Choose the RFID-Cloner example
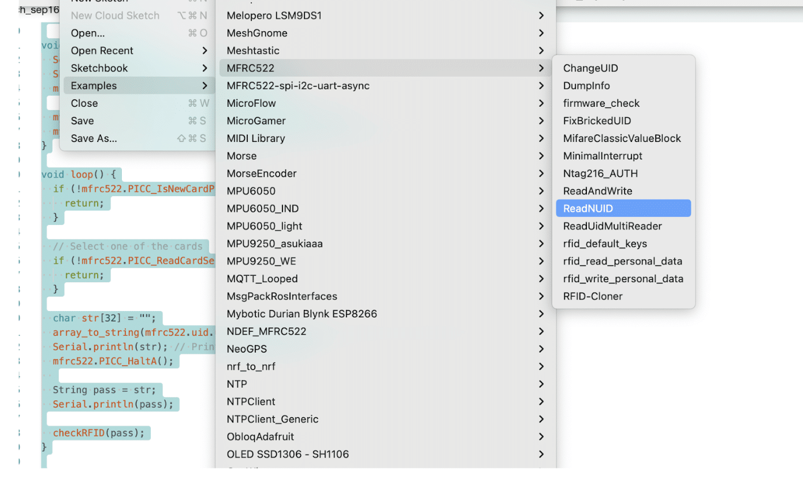803x502 pixels. pos(593,296)
